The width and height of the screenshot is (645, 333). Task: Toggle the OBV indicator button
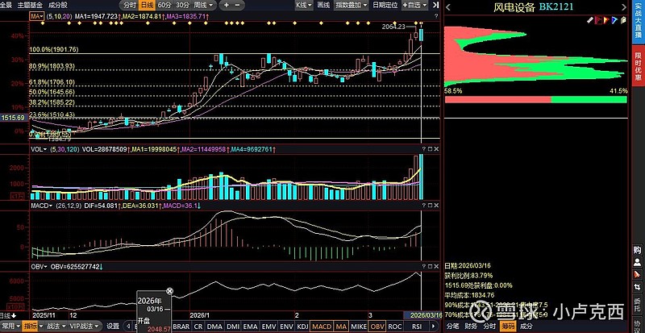377,327
